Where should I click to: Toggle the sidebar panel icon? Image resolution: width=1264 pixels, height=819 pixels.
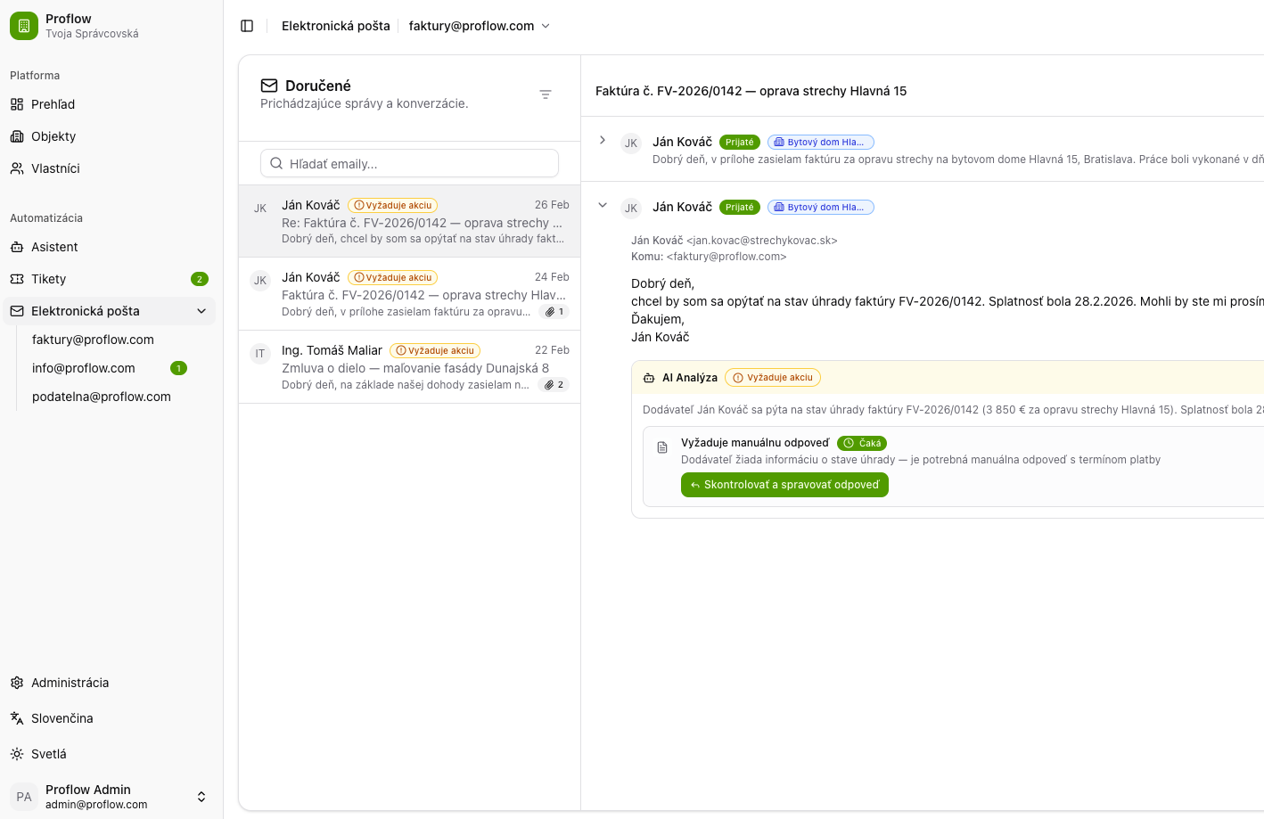click(x=247, y=26)
